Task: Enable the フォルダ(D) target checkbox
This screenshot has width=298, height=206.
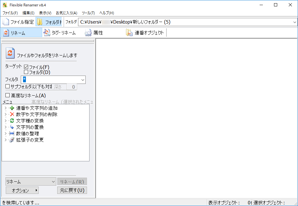Action: point(26,72)
